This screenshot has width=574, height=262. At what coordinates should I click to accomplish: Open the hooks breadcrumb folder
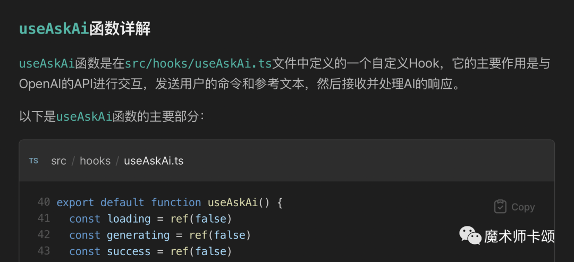95,161
